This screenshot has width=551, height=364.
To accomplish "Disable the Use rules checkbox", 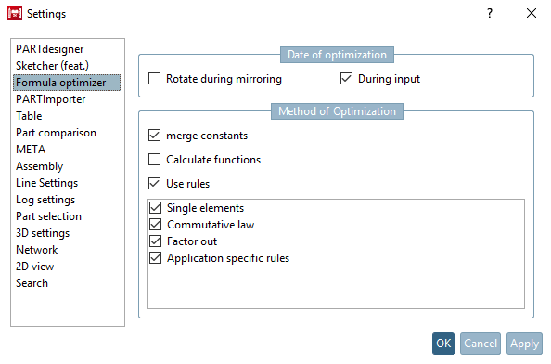I will [x=154, y=184].
